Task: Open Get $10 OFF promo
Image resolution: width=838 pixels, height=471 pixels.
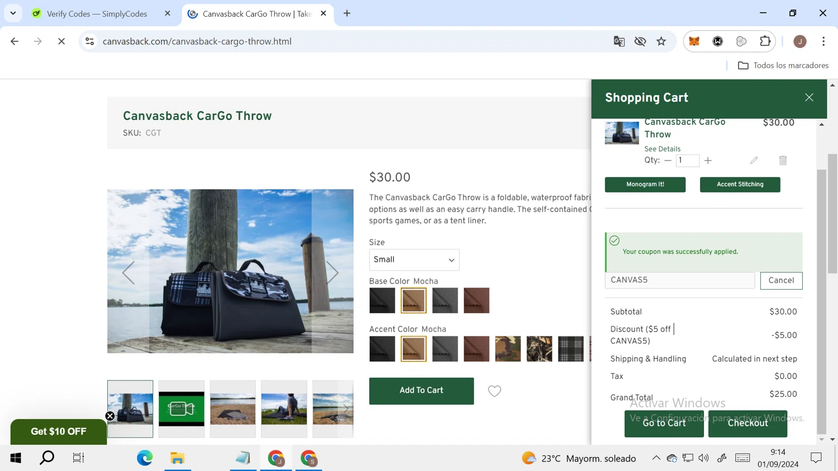Action: 59,431
